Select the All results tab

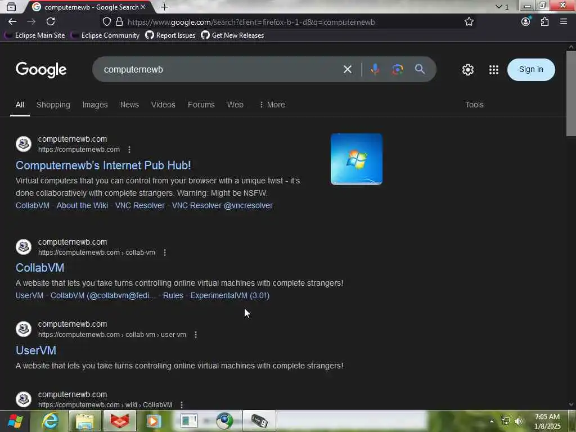(20, 105)
